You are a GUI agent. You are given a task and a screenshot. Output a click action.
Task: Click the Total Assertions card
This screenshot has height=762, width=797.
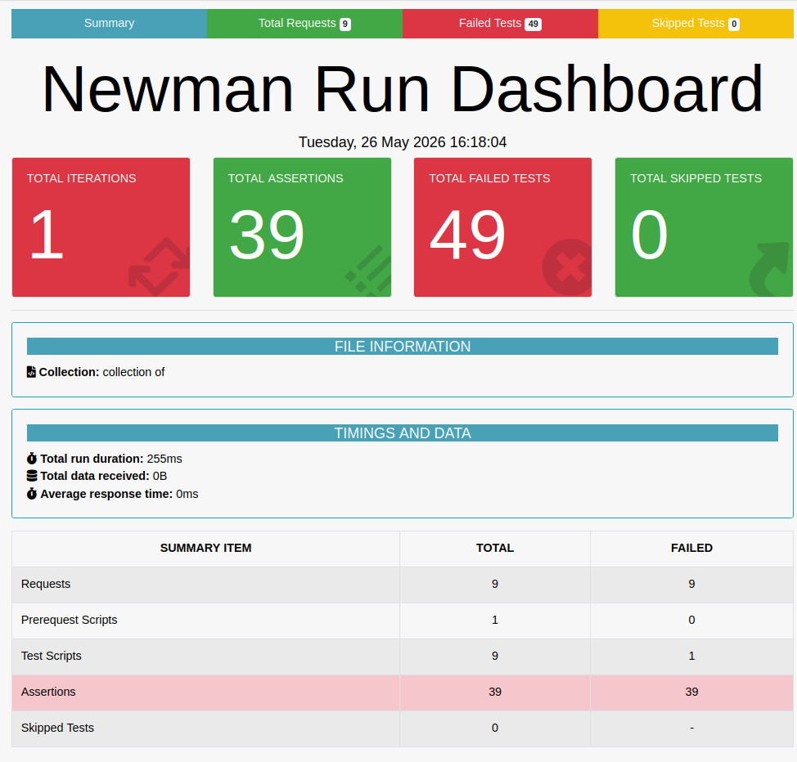pos(303,227)
